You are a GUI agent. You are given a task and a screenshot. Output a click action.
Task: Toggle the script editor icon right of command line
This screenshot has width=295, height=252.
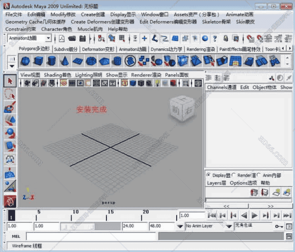pos(289,236)
